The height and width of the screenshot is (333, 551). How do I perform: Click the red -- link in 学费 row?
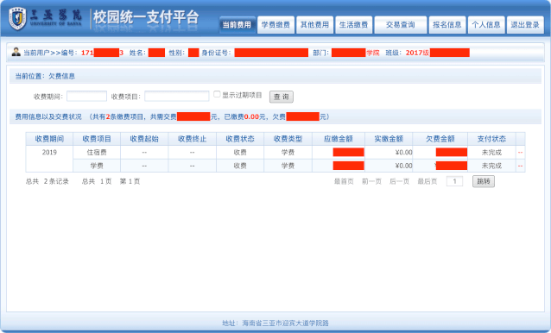[x=521, y=166]
